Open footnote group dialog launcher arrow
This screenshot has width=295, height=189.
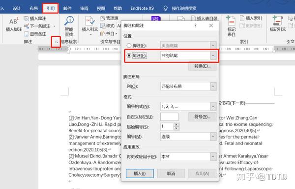pyautogui.click(x=56, y=42)
